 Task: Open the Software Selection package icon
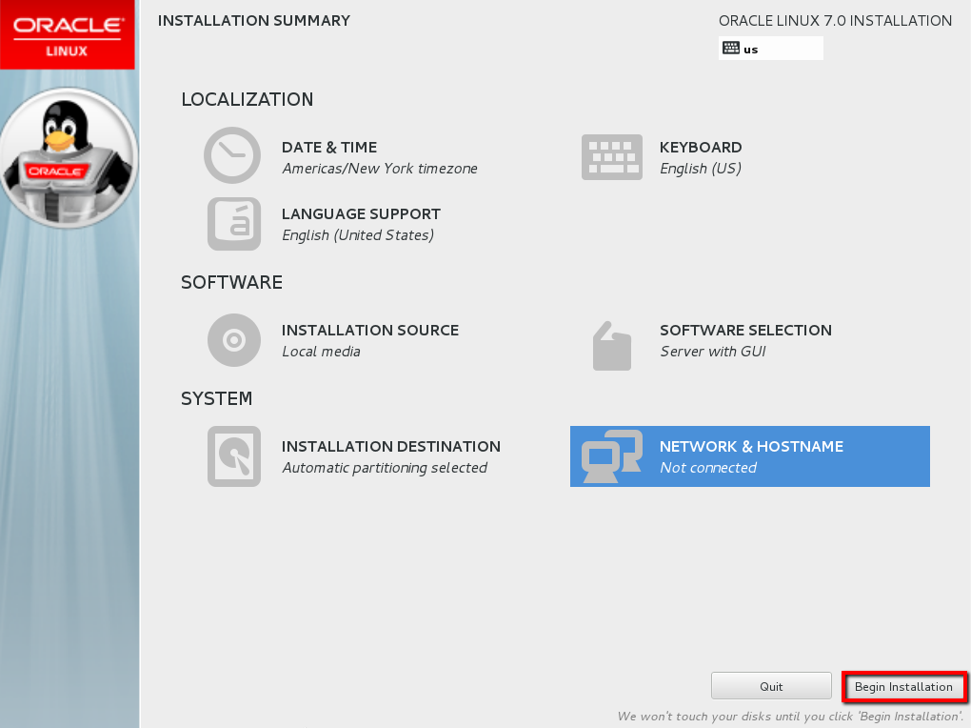click(x=612, y=346)
